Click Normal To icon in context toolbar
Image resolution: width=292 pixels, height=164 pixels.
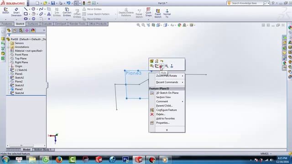pyautogui.click(x=172, y=66)
